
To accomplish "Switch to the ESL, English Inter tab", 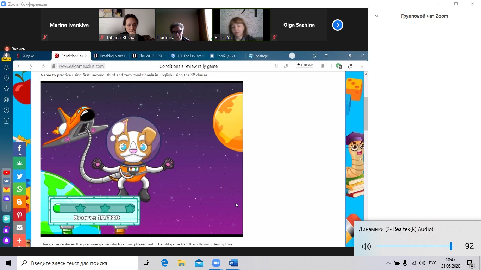I will coord(187,56).
